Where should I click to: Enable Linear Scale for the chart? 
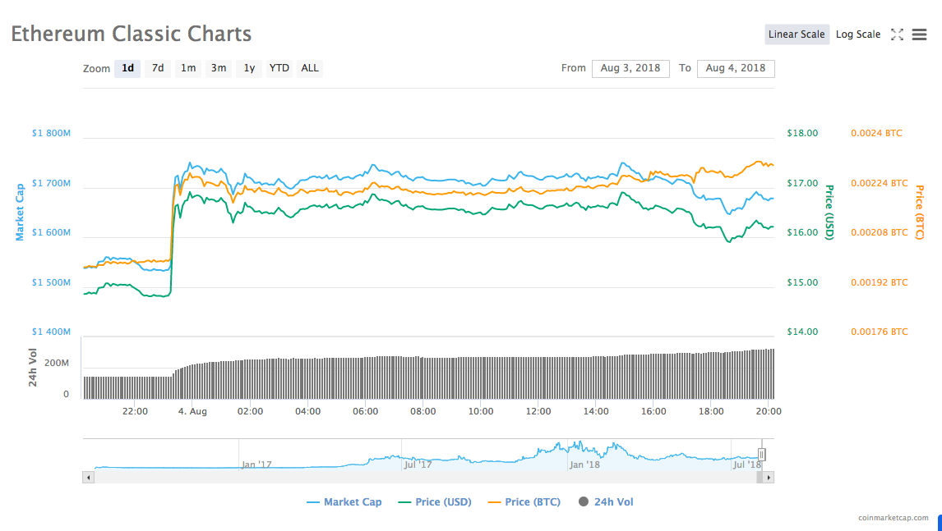[797, 34]
